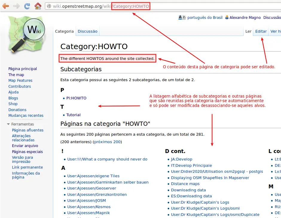Click Página principal in sidebar
This screenshot has height=218, width=281.
(22, 69)
